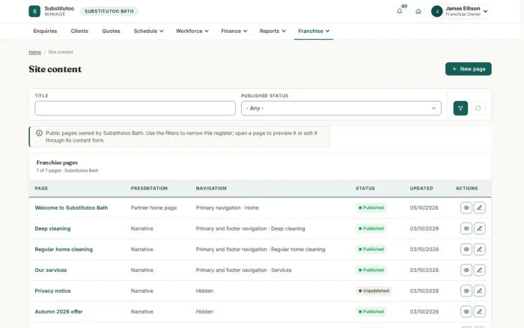Open the Finance dropdown menu
This screenshot has height=328, width=524.
234,31
